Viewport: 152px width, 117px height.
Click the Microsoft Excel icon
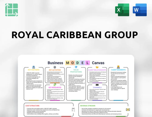(x=122, y=10)
